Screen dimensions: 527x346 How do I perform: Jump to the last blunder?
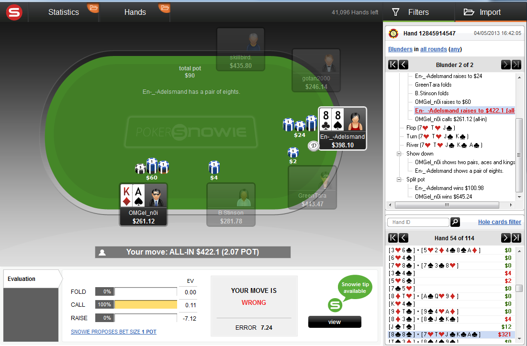pyautogui.click(x=516, y=65)
